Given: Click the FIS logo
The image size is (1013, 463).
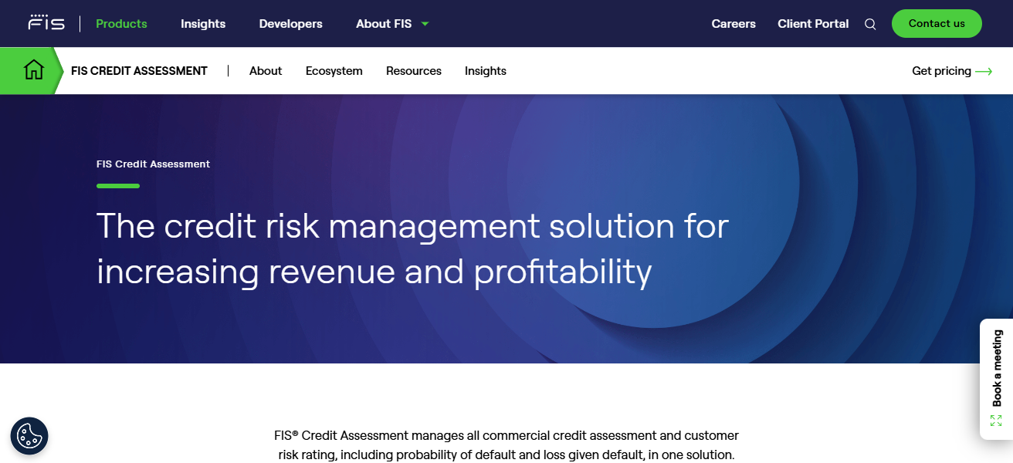Looking at the screenshot, I should pos(46,22).
